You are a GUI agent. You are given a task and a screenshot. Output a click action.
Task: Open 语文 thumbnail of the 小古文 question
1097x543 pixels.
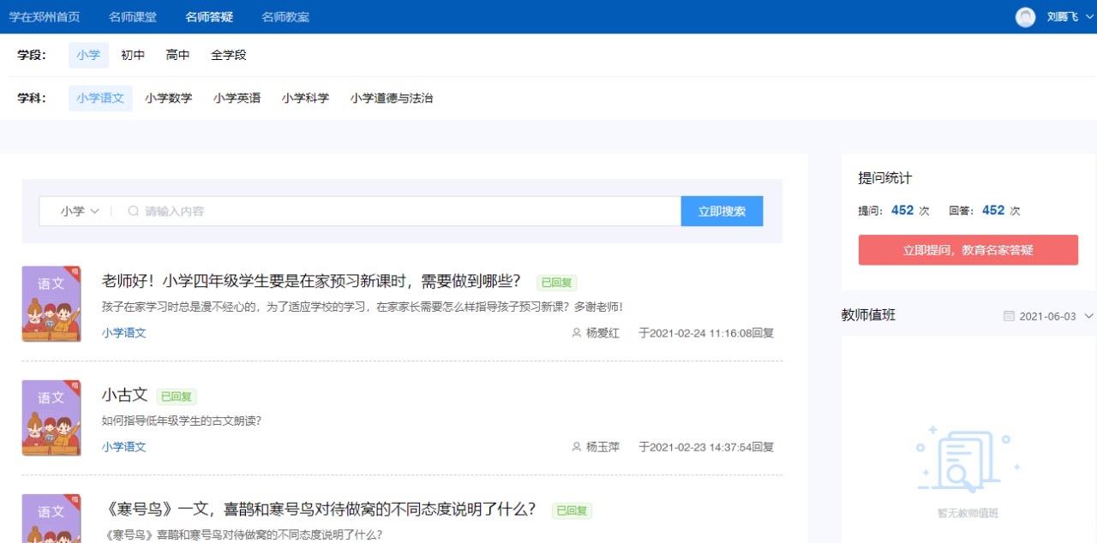point(51,418)
